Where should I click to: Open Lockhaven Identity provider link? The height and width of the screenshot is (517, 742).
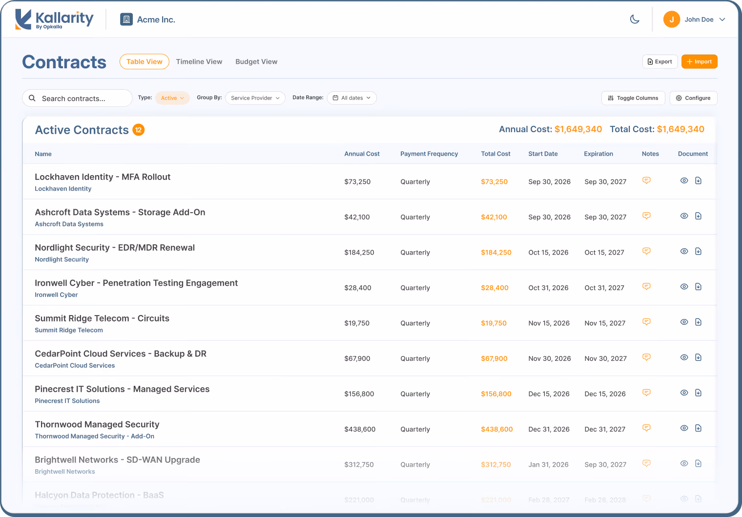click(x=63, y=189)
